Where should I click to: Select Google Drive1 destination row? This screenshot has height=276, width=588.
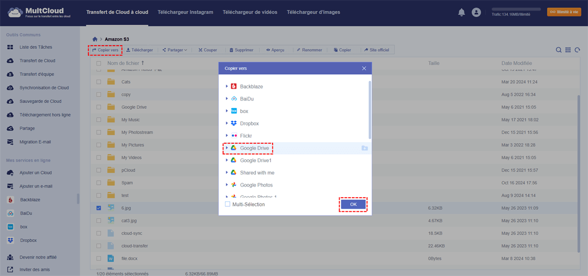pos(295,160)
